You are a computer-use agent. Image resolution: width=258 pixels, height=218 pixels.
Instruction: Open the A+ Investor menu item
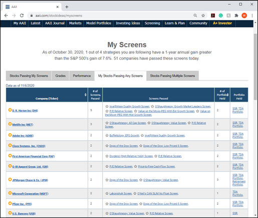pos(222,23)
